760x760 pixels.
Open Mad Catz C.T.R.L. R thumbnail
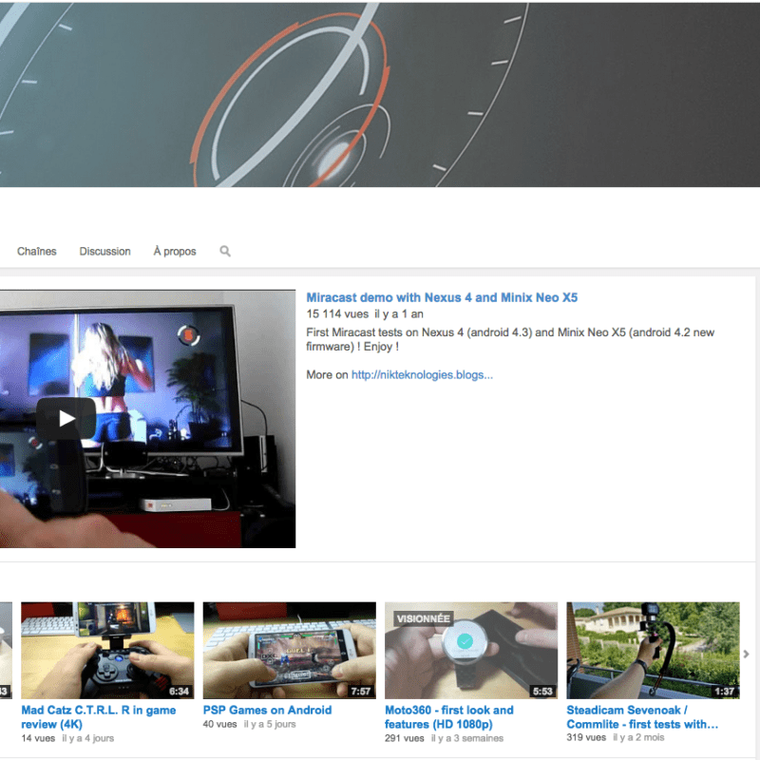107,650
